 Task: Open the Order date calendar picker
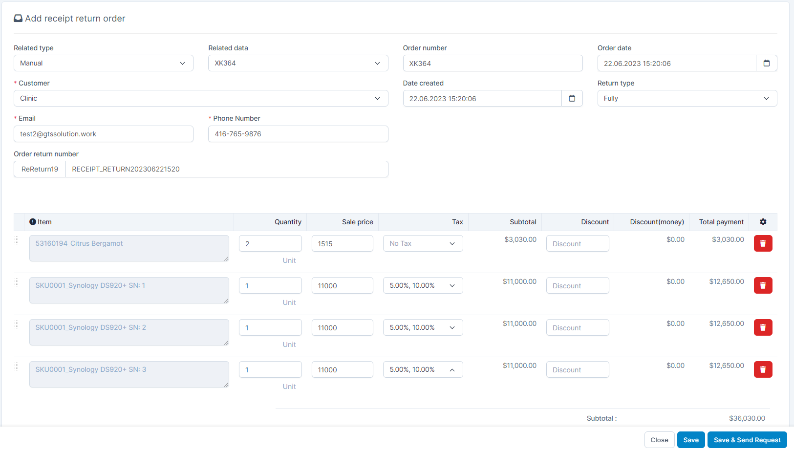766,63
